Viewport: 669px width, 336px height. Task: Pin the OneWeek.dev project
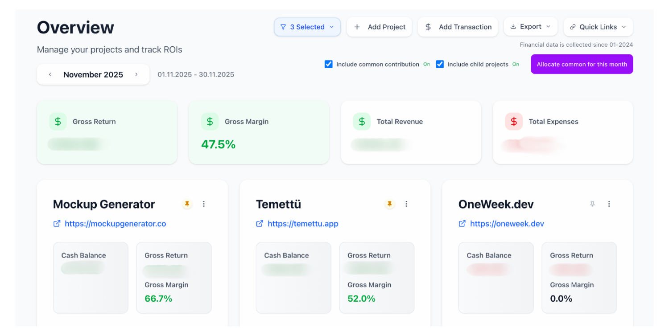tap(592, 204)
